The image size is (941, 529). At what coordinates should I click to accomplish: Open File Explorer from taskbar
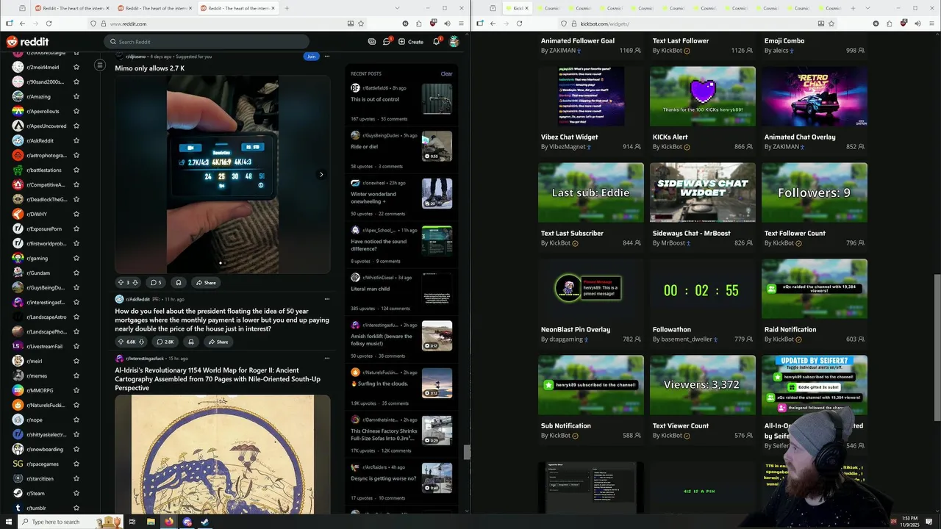(x=151, y=522)
